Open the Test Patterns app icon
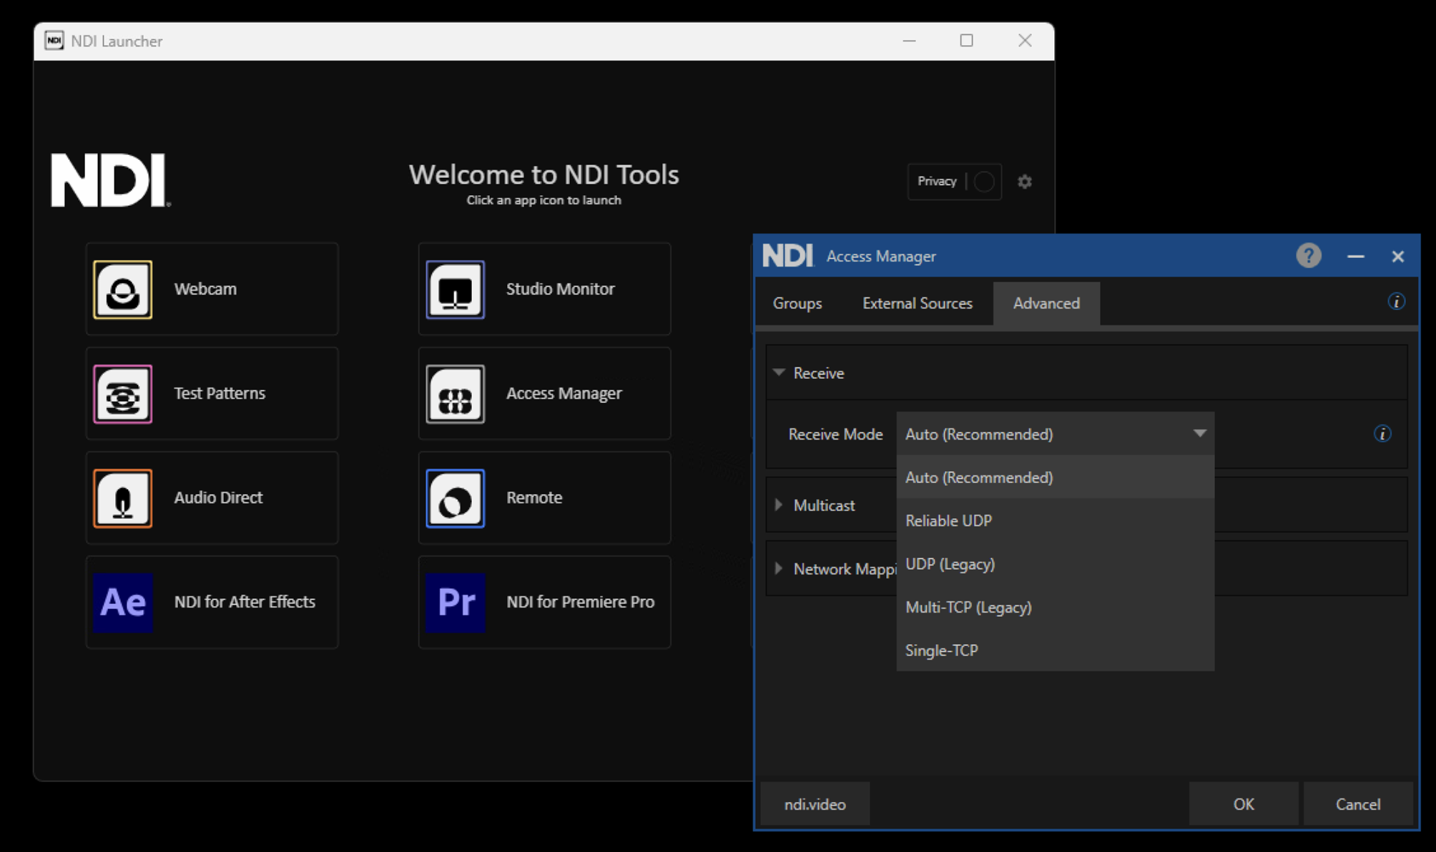1436x852 pixels. coord(123,394)
